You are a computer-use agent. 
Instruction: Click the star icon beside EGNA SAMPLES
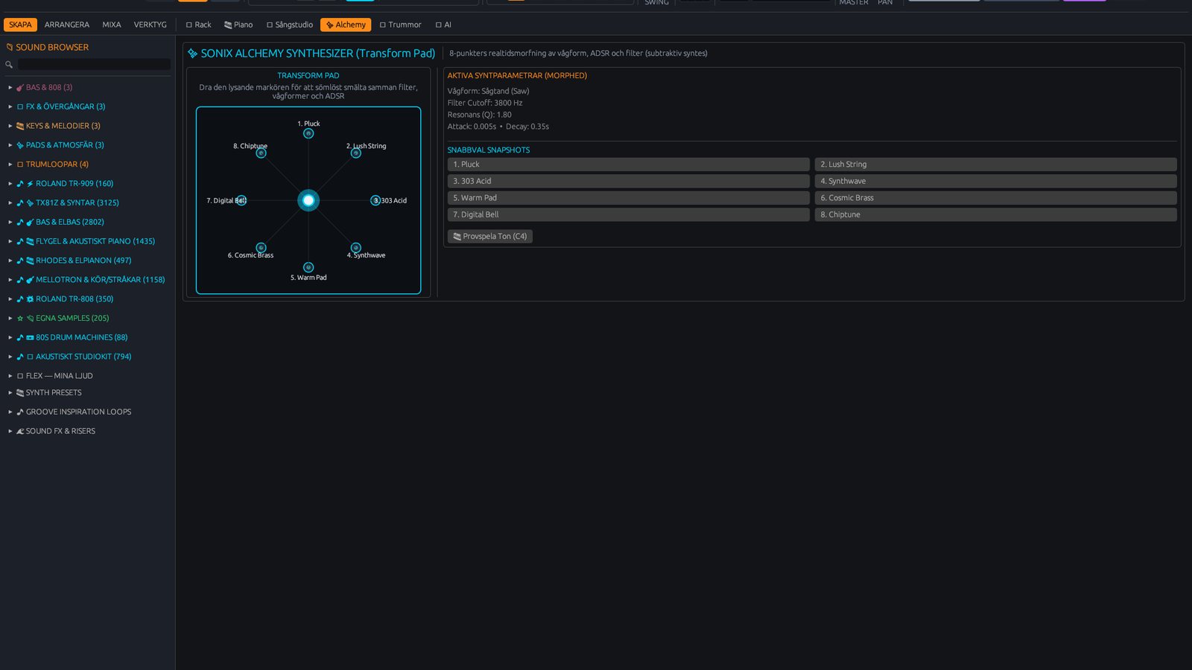click(x=20, y=318)
